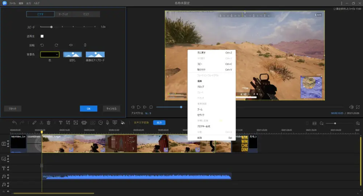
Task: Open the ファイル menu
Action: point(12,3)
